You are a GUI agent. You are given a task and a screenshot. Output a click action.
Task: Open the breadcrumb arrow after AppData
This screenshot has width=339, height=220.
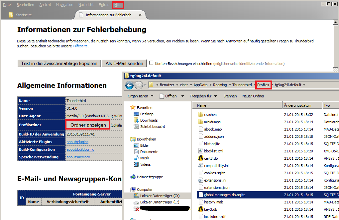[210, 85]
